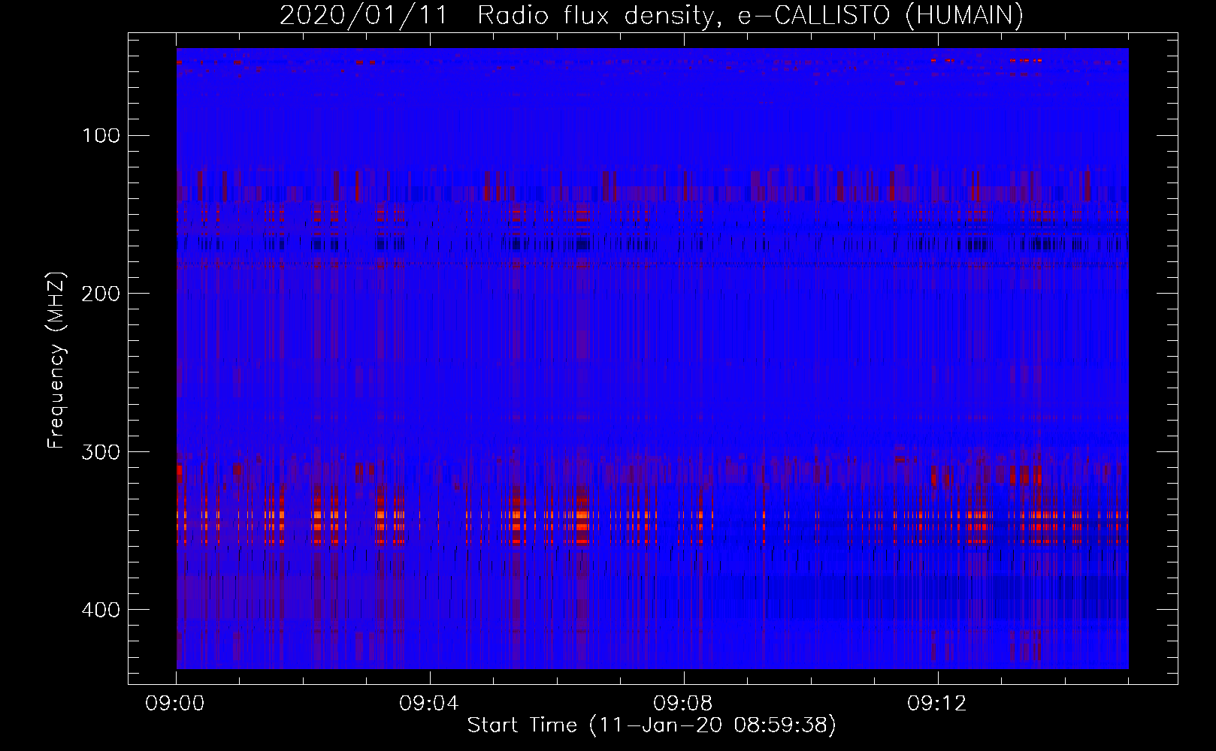Click the plot title text 'Radio flux density, e-CALLISTO (HUMAIN)'
Viewport: 1216px width, 751px height.
coord(750,15)
